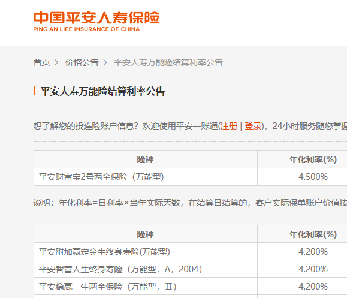Open the 首页 breadcrumb link
The image size is (347, 298).
click(41, 62)
